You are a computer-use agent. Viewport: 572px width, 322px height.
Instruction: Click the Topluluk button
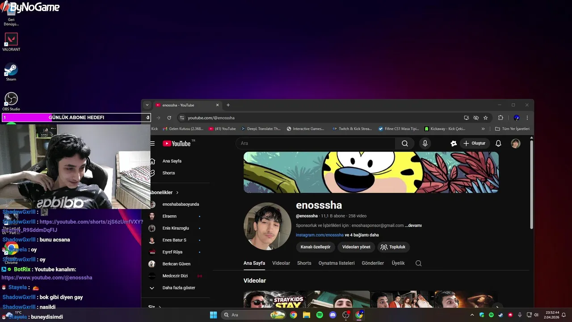pyautogui.click(x=393, y=247)
